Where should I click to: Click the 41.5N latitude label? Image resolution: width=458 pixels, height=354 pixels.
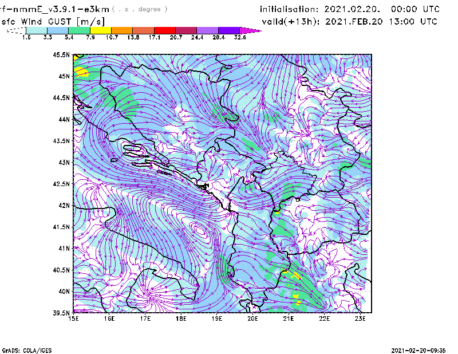(x=61, y=227)
